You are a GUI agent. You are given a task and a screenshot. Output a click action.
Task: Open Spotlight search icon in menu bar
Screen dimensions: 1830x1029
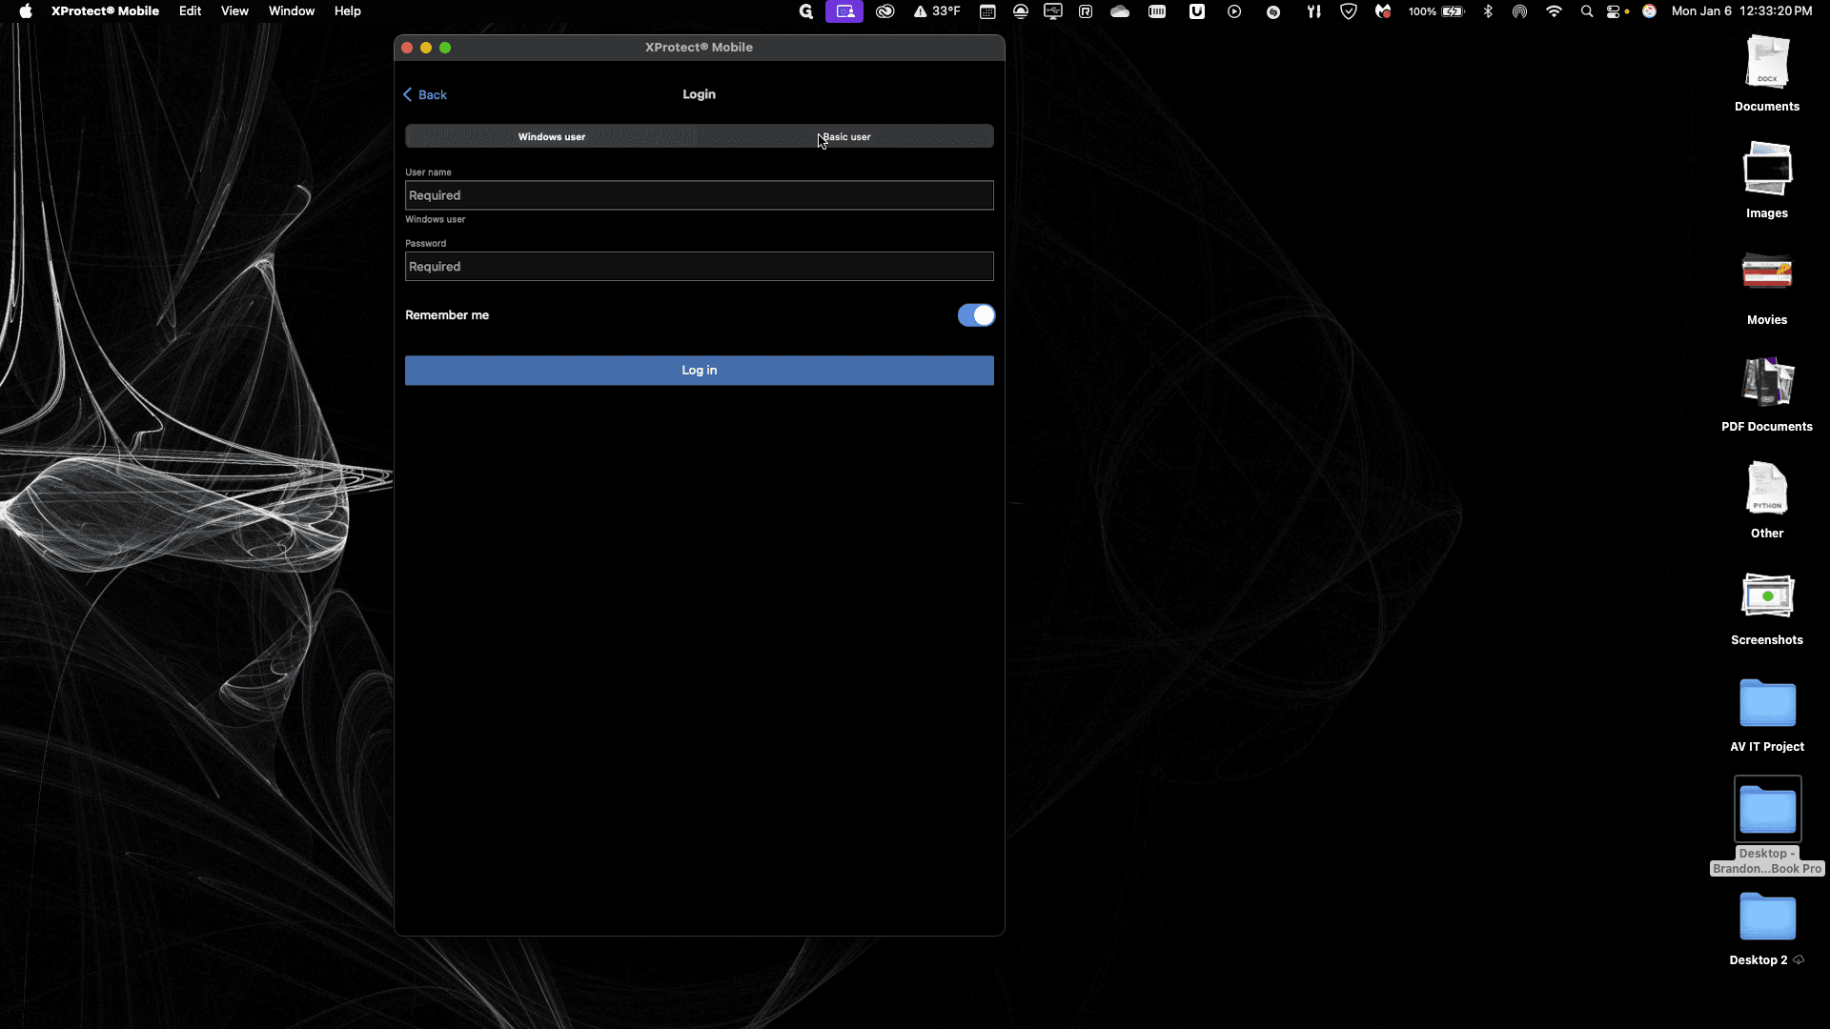[x=1586, y=11]
